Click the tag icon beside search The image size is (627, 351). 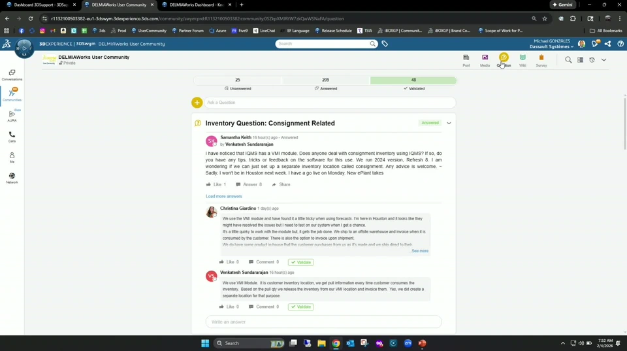pos(385,44)
